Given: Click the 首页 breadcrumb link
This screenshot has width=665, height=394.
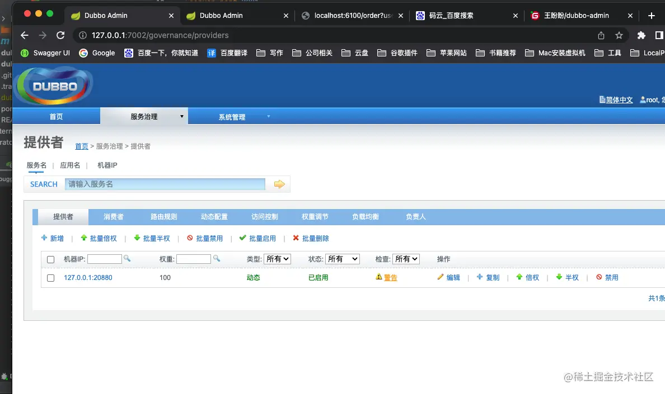Looking at the screenshot, I should pos(81,146).
